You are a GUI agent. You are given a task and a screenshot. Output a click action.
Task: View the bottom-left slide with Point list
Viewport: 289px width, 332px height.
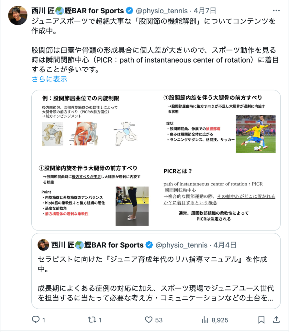pyautogui.click(x=94, y=196)
